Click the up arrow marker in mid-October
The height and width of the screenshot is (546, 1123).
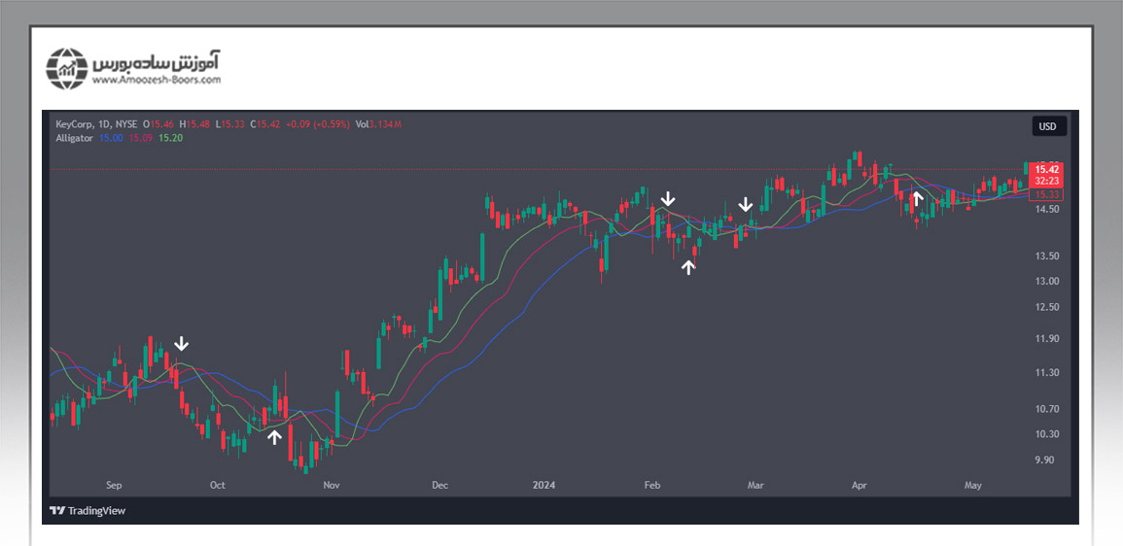click(274, 437)
